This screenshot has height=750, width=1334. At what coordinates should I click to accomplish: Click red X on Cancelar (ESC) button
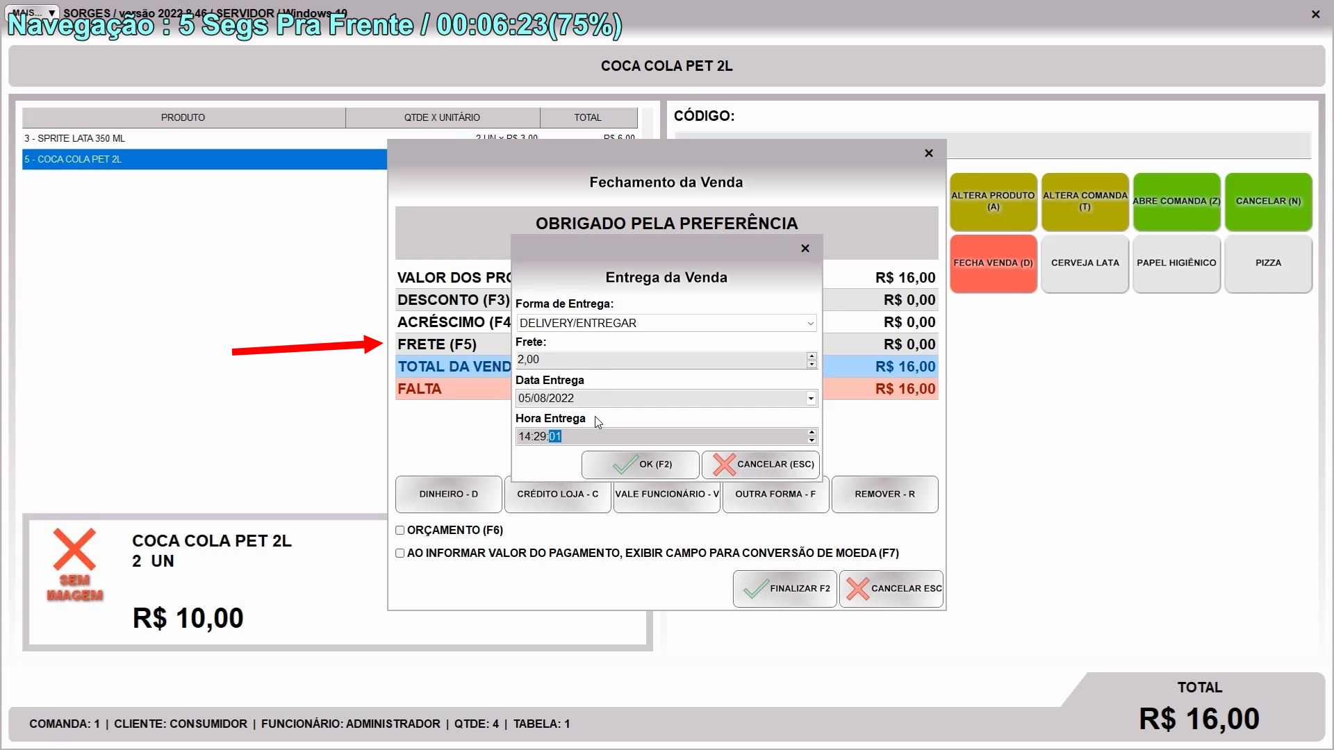point(724,465)
